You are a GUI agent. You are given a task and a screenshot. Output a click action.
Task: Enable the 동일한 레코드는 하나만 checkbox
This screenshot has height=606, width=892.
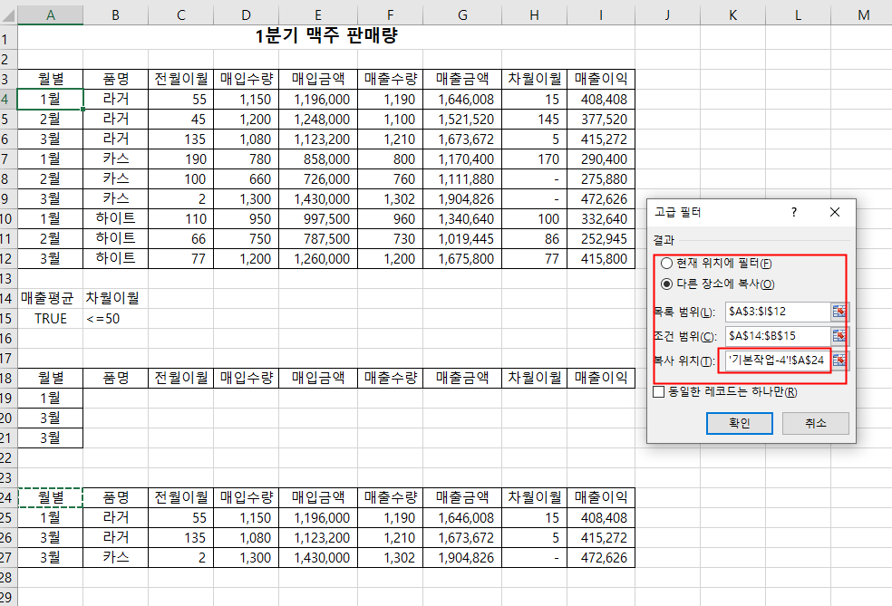(x=659, y=391)
